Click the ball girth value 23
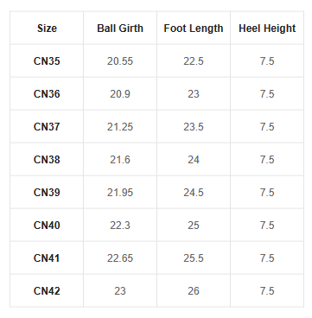Viewport: 312px width, 318px height. 120,291
